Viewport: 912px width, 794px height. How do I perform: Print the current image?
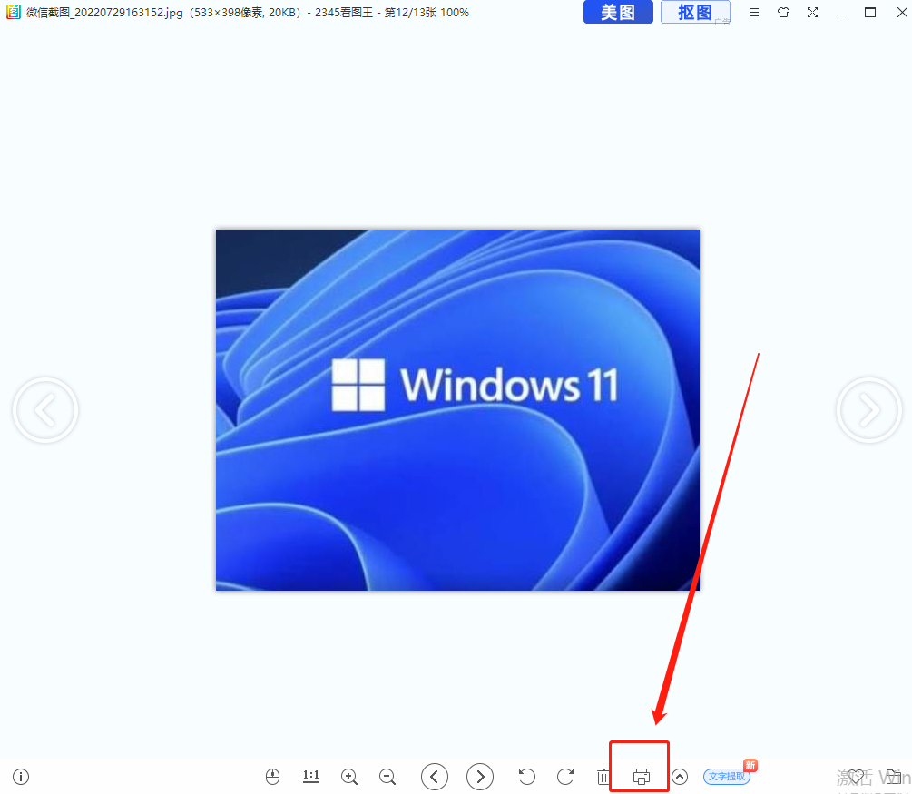click(642, 777)
